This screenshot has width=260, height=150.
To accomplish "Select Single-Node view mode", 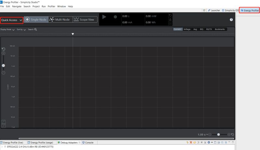I will (x=36, y=19).
